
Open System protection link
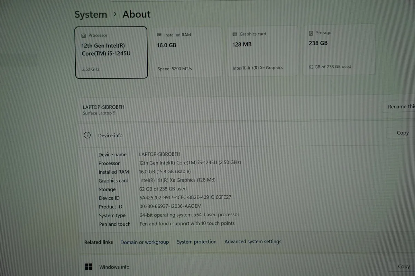coord(196,242)
